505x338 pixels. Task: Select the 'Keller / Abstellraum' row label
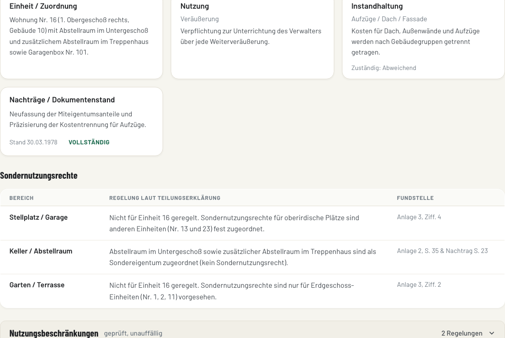(x=41, y=251)
